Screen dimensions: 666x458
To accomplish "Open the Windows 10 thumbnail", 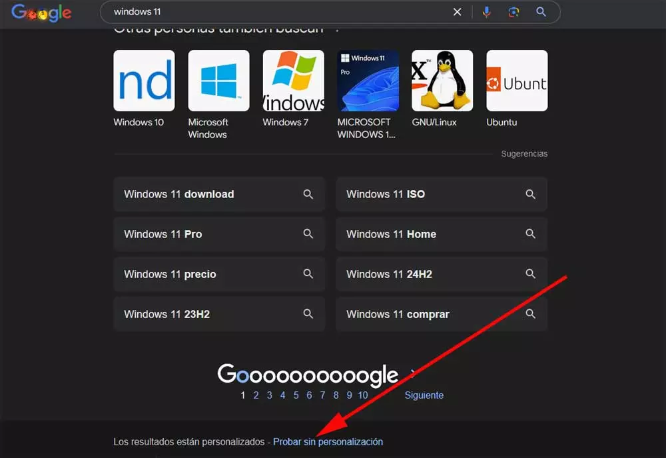I will [x=144, y=81].
